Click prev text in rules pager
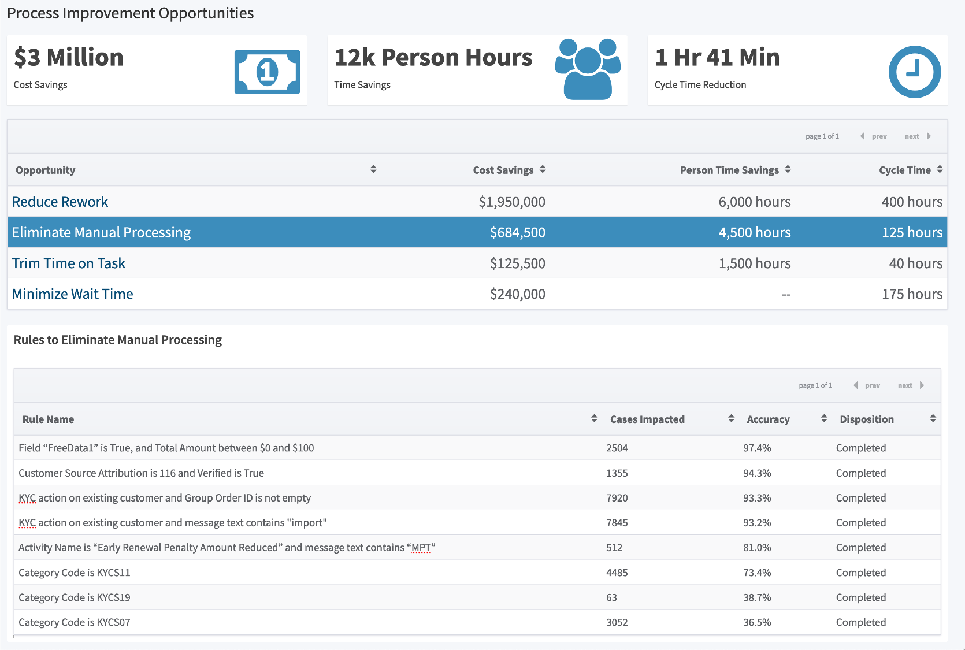Viewport: 965px width, 650px height. [873, 385]
